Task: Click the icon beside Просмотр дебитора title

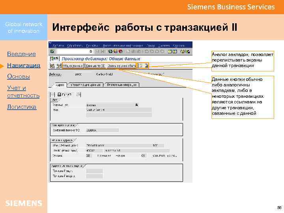Action: click(54, 59)
